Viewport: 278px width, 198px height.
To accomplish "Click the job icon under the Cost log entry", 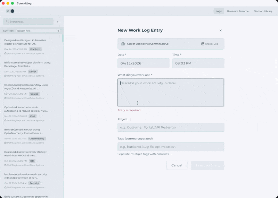I will (5, 120).
